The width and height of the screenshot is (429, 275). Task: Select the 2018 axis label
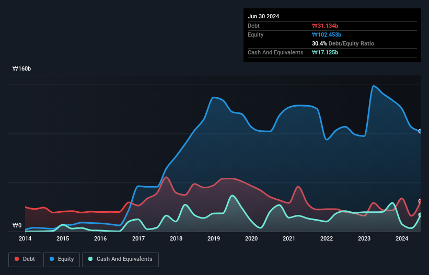pyautogui.click(x=176, y=238)
